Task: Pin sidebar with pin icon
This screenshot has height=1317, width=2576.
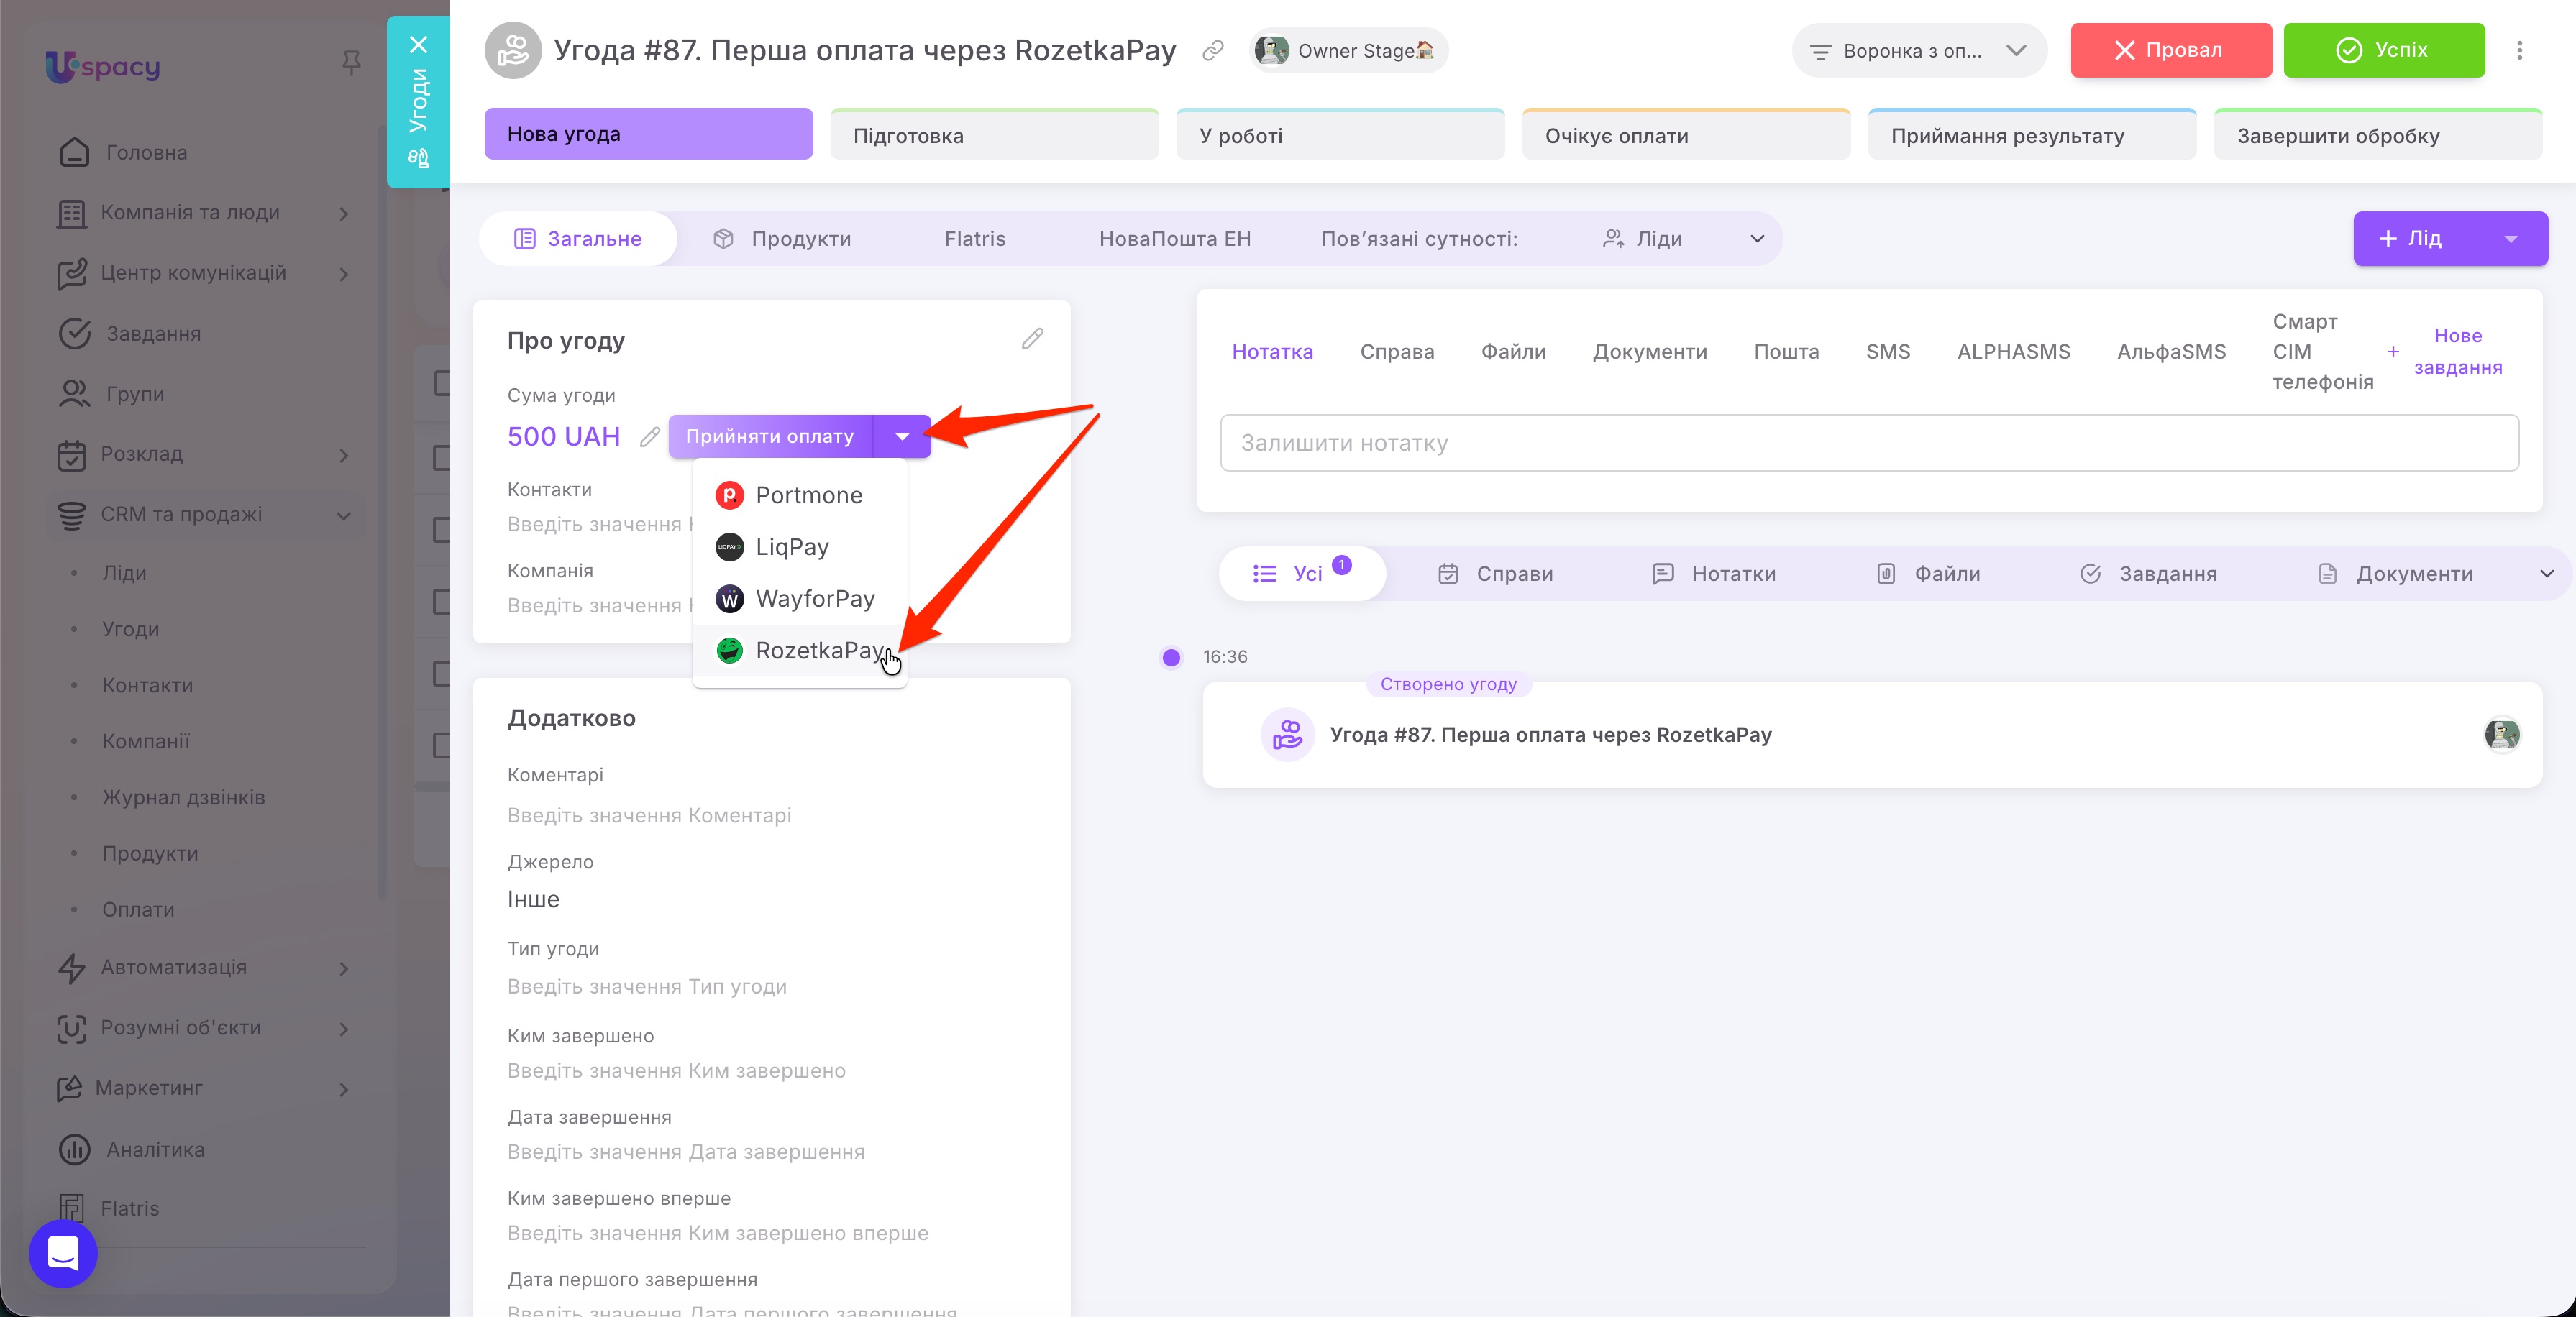Action: click(x=351, y=63)
